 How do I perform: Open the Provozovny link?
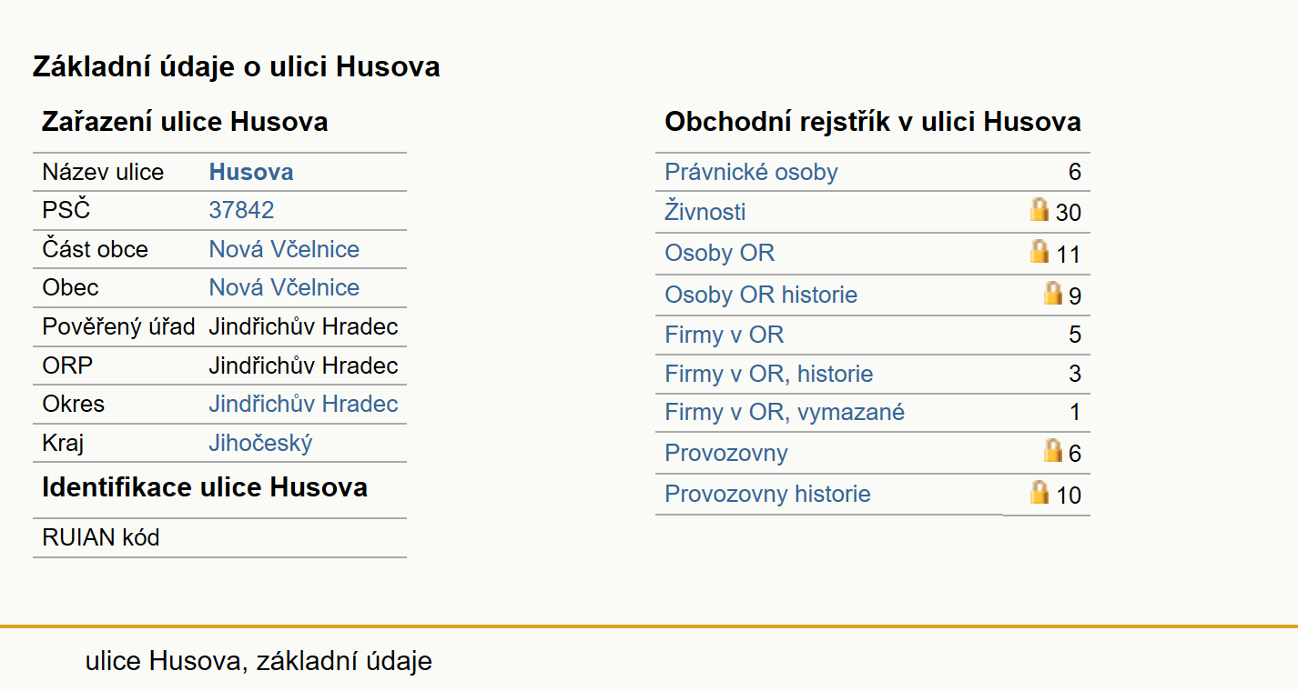(x=726, y=453)
